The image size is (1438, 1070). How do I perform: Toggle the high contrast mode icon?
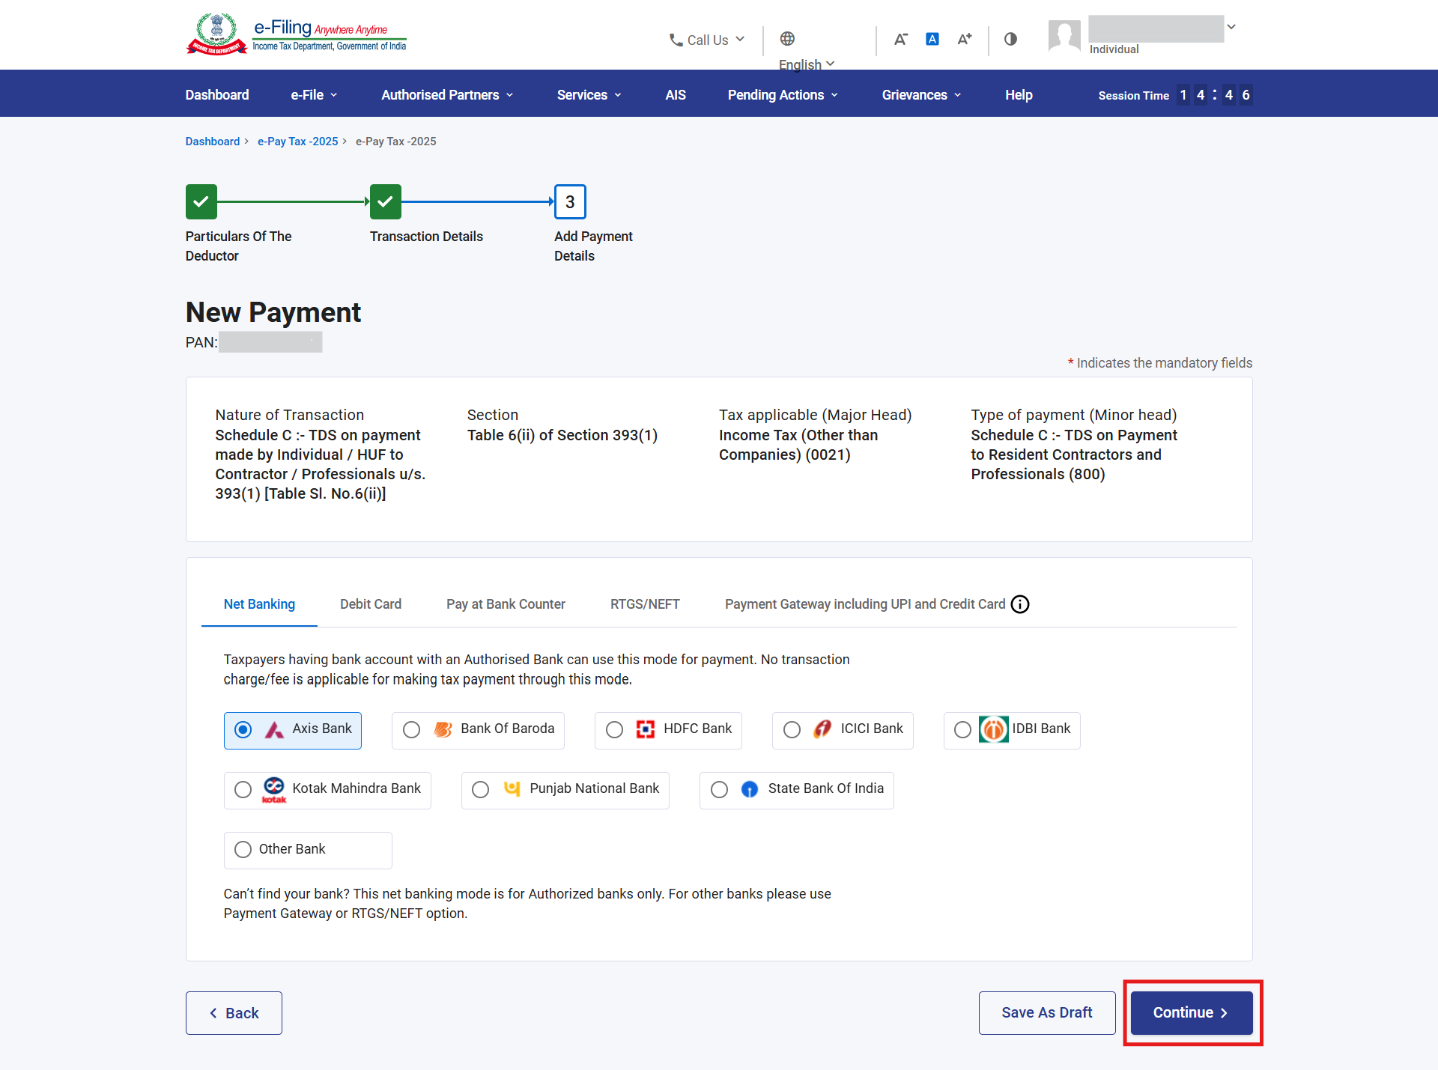point(1010,39)
